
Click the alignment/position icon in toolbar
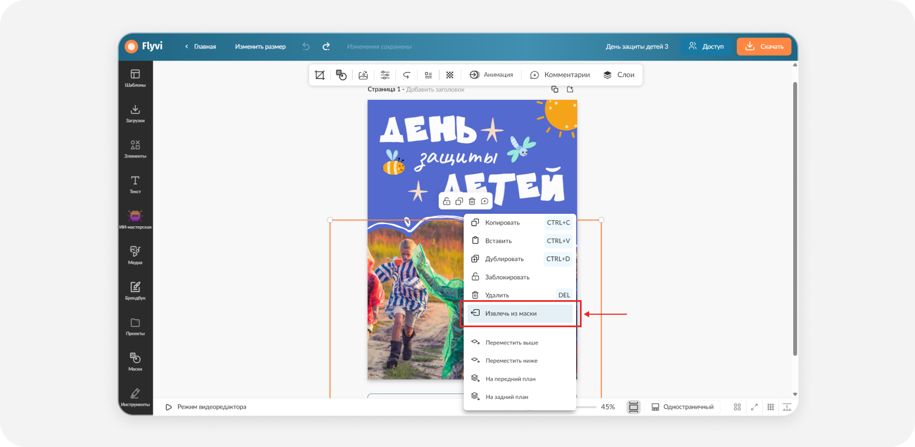[428, 75]
